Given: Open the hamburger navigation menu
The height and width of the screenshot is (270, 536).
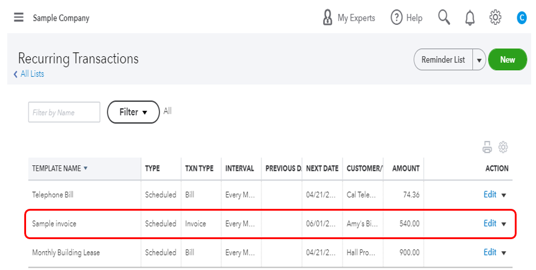Looking at the screenshot, I should coord(19,18).
